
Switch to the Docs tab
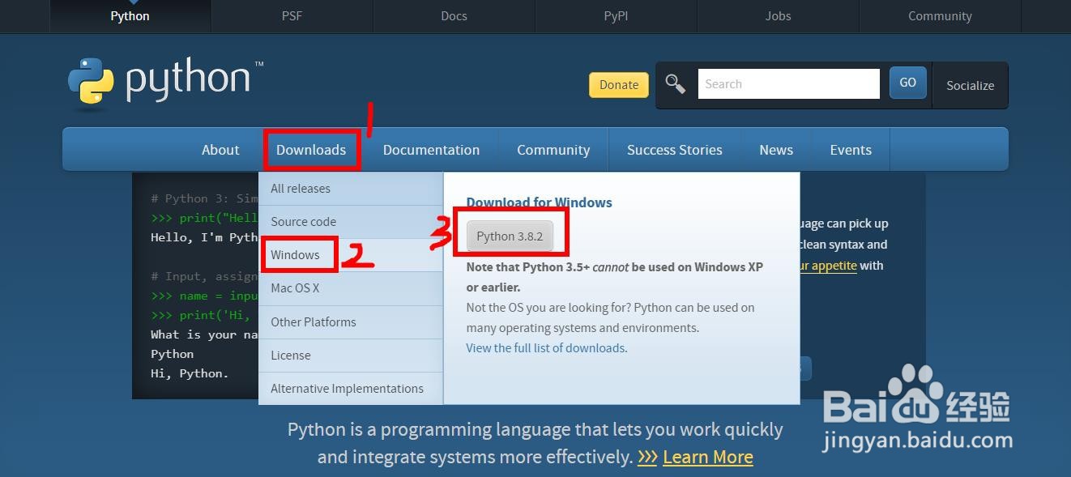(454, 15)
